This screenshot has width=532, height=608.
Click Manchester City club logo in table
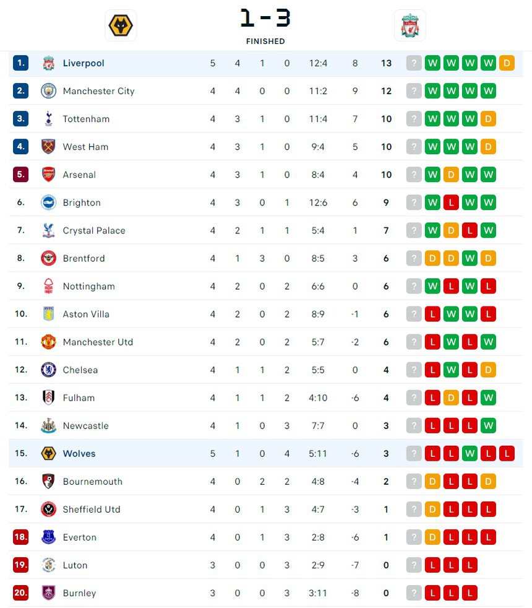click(48, 91)
